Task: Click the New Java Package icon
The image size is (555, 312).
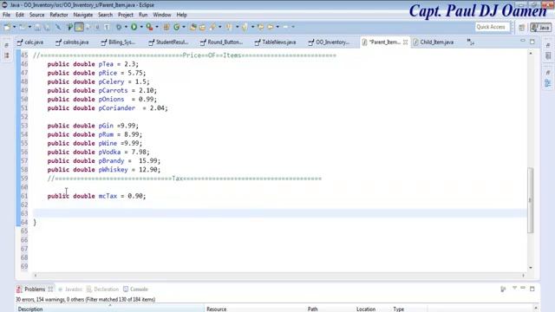Action: tap(166, 27)
